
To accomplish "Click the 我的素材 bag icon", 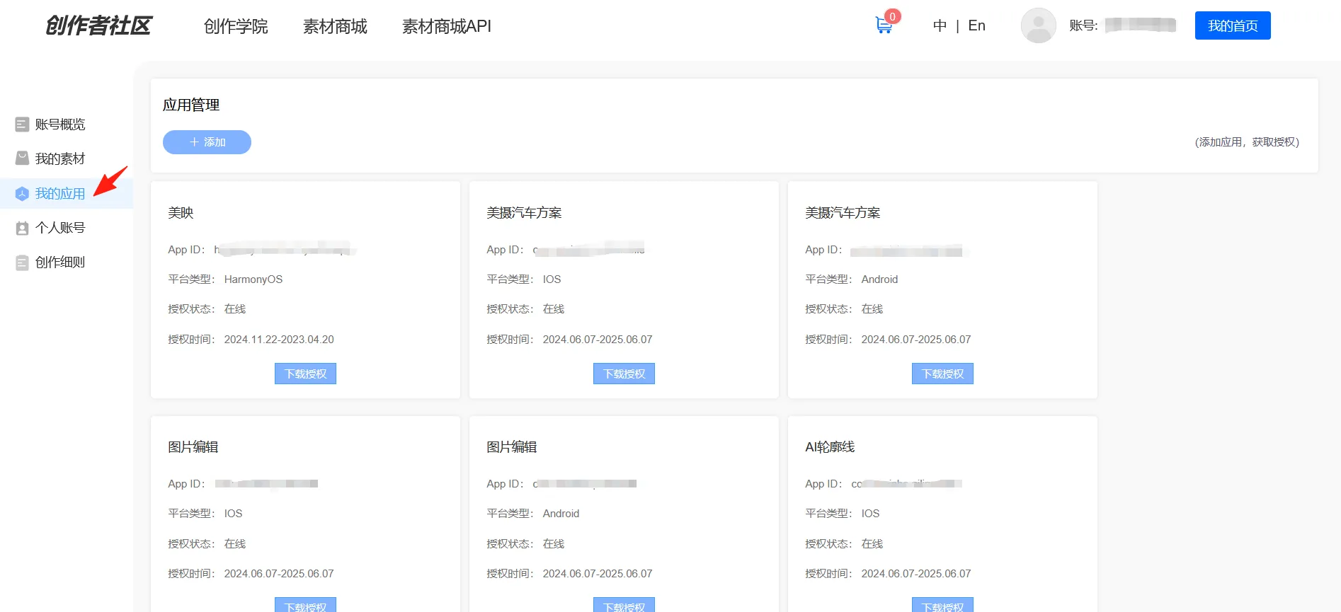I will coord(22,158).
